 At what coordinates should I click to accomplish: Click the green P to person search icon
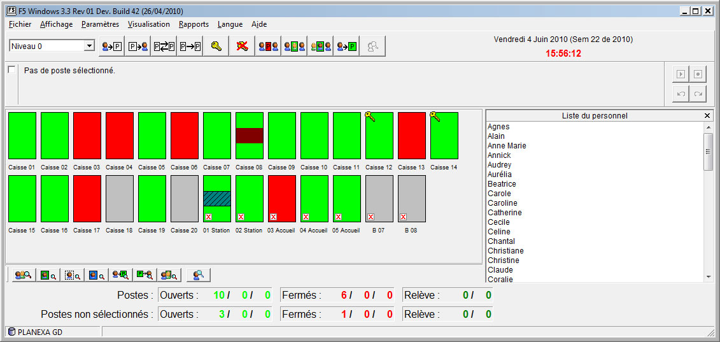[145, 275]
